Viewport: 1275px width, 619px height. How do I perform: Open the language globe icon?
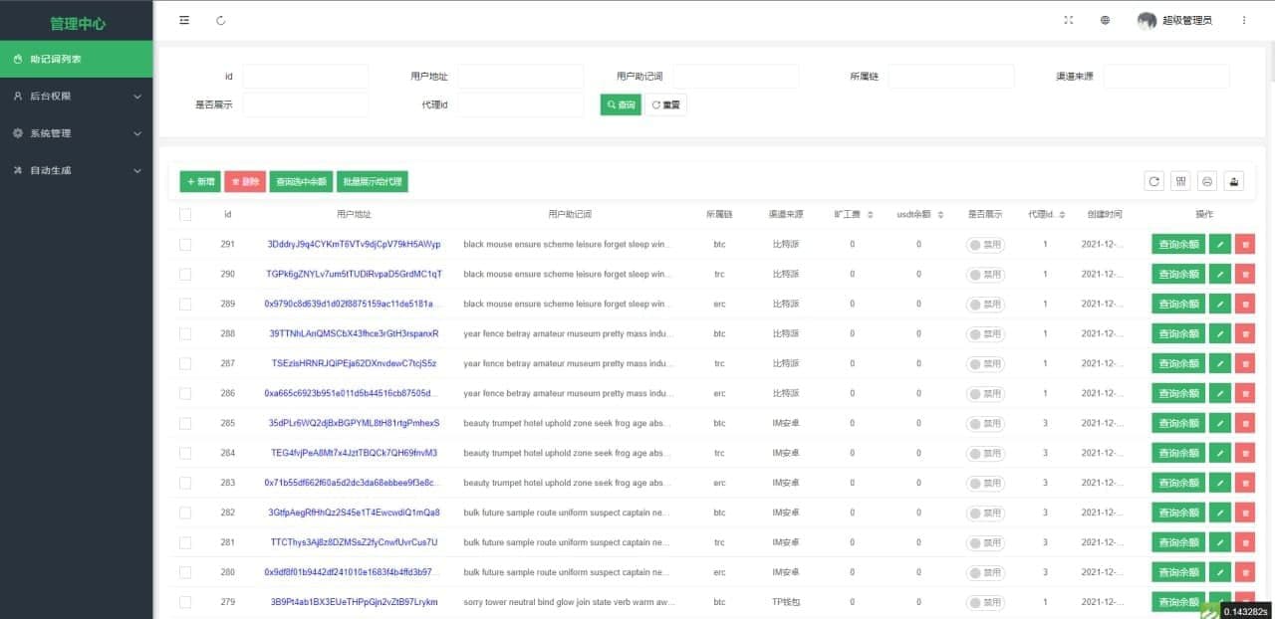point(1105,20)
